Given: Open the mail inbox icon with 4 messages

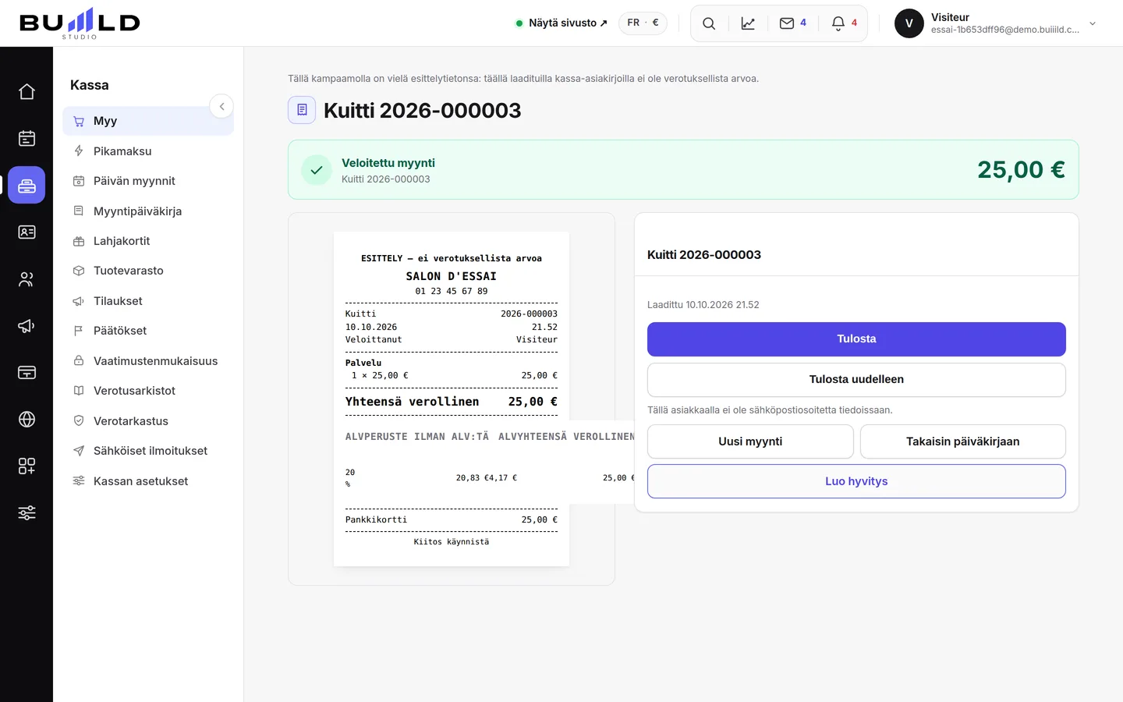Looking at the screenshot, I should pyautogui.click(x=793, y=23).
